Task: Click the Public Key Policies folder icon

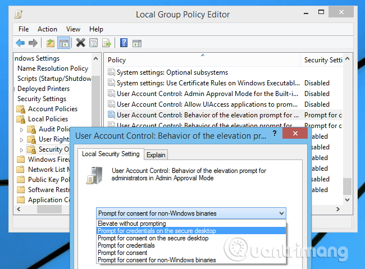Action: coord(21,180)
